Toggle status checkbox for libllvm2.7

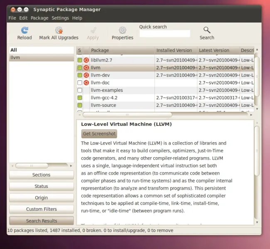tap(80, 60)
